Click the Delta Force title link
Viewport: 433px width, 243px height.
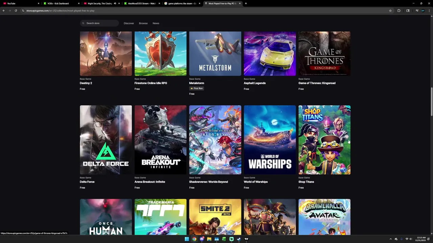click(87, 182)
